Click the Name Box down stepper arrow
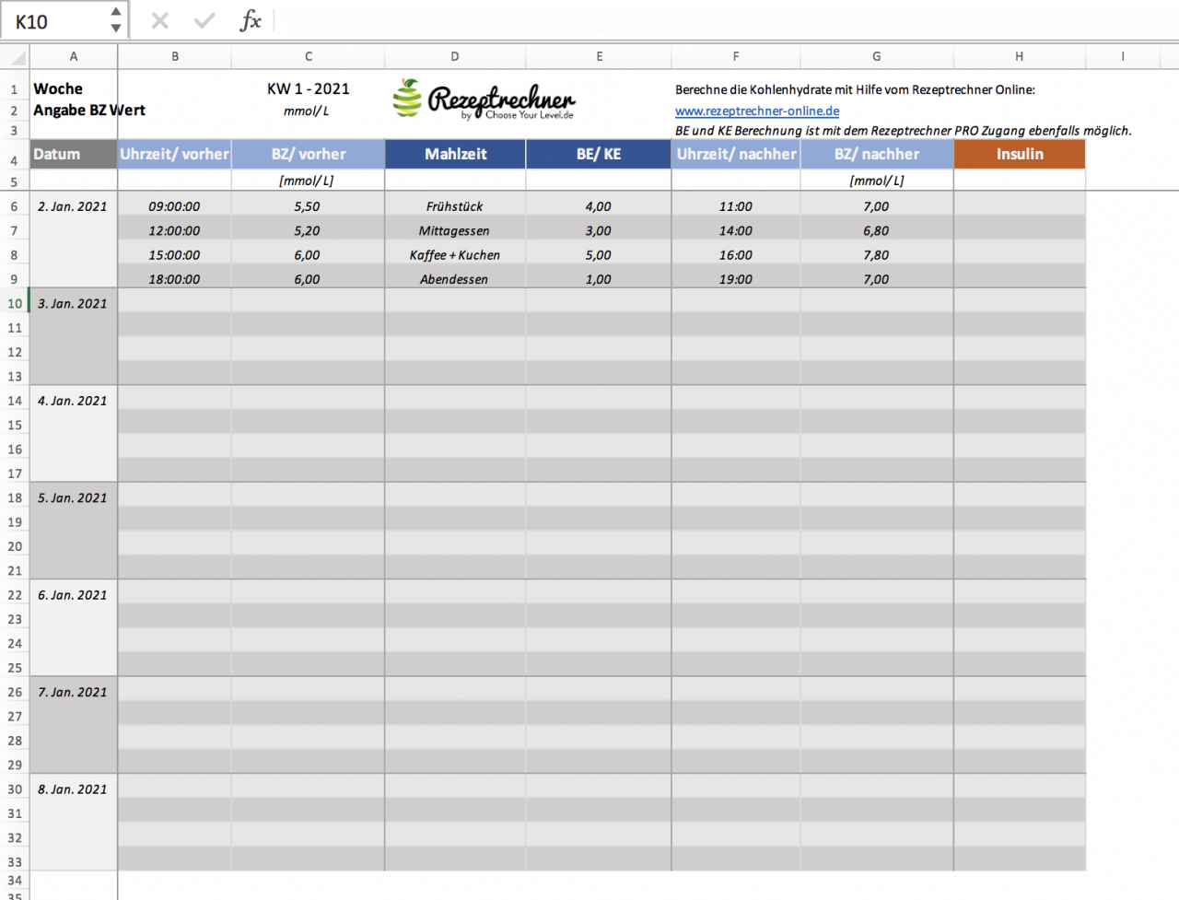This screenshot has width=1179, height=900. (x=114, y=27)
